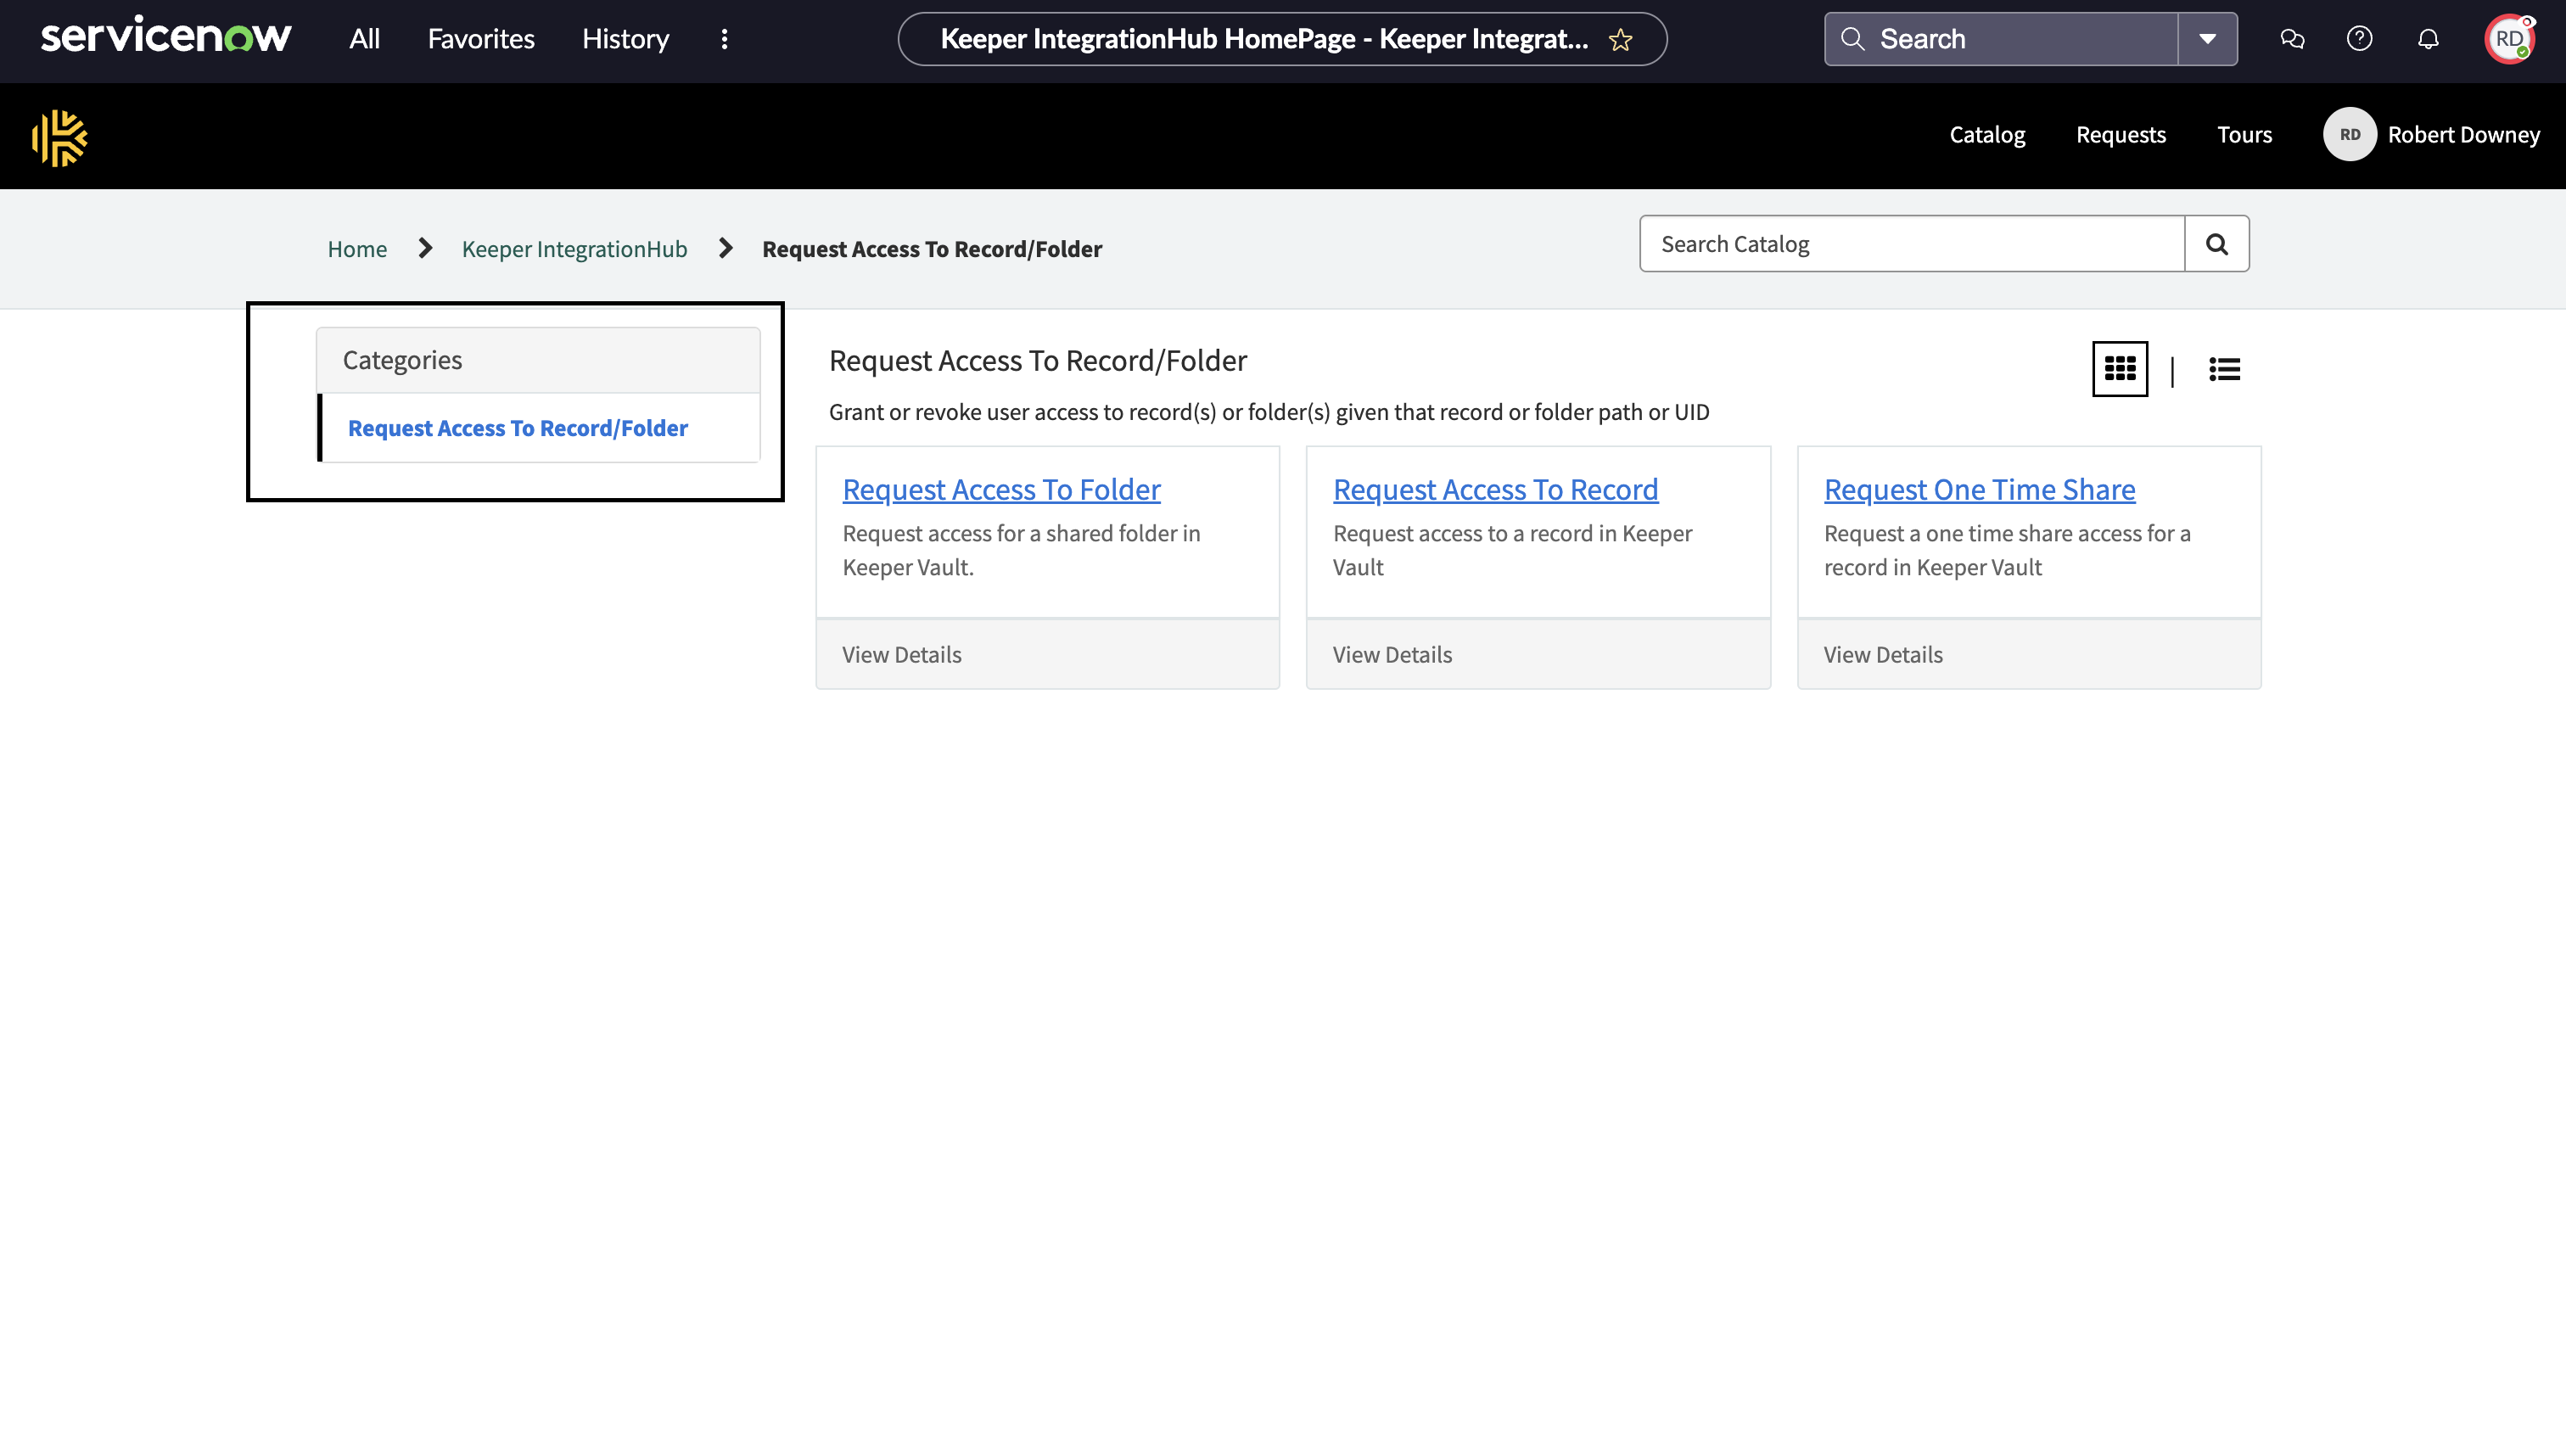Favorite this page with the star icon
Image resolution: width=2566 pixels, height=1456 pixels.
click(1620, 40)
